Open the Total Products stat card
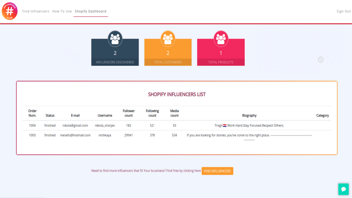Viewport: 352px width, 198px height. [x=221, y=52]
